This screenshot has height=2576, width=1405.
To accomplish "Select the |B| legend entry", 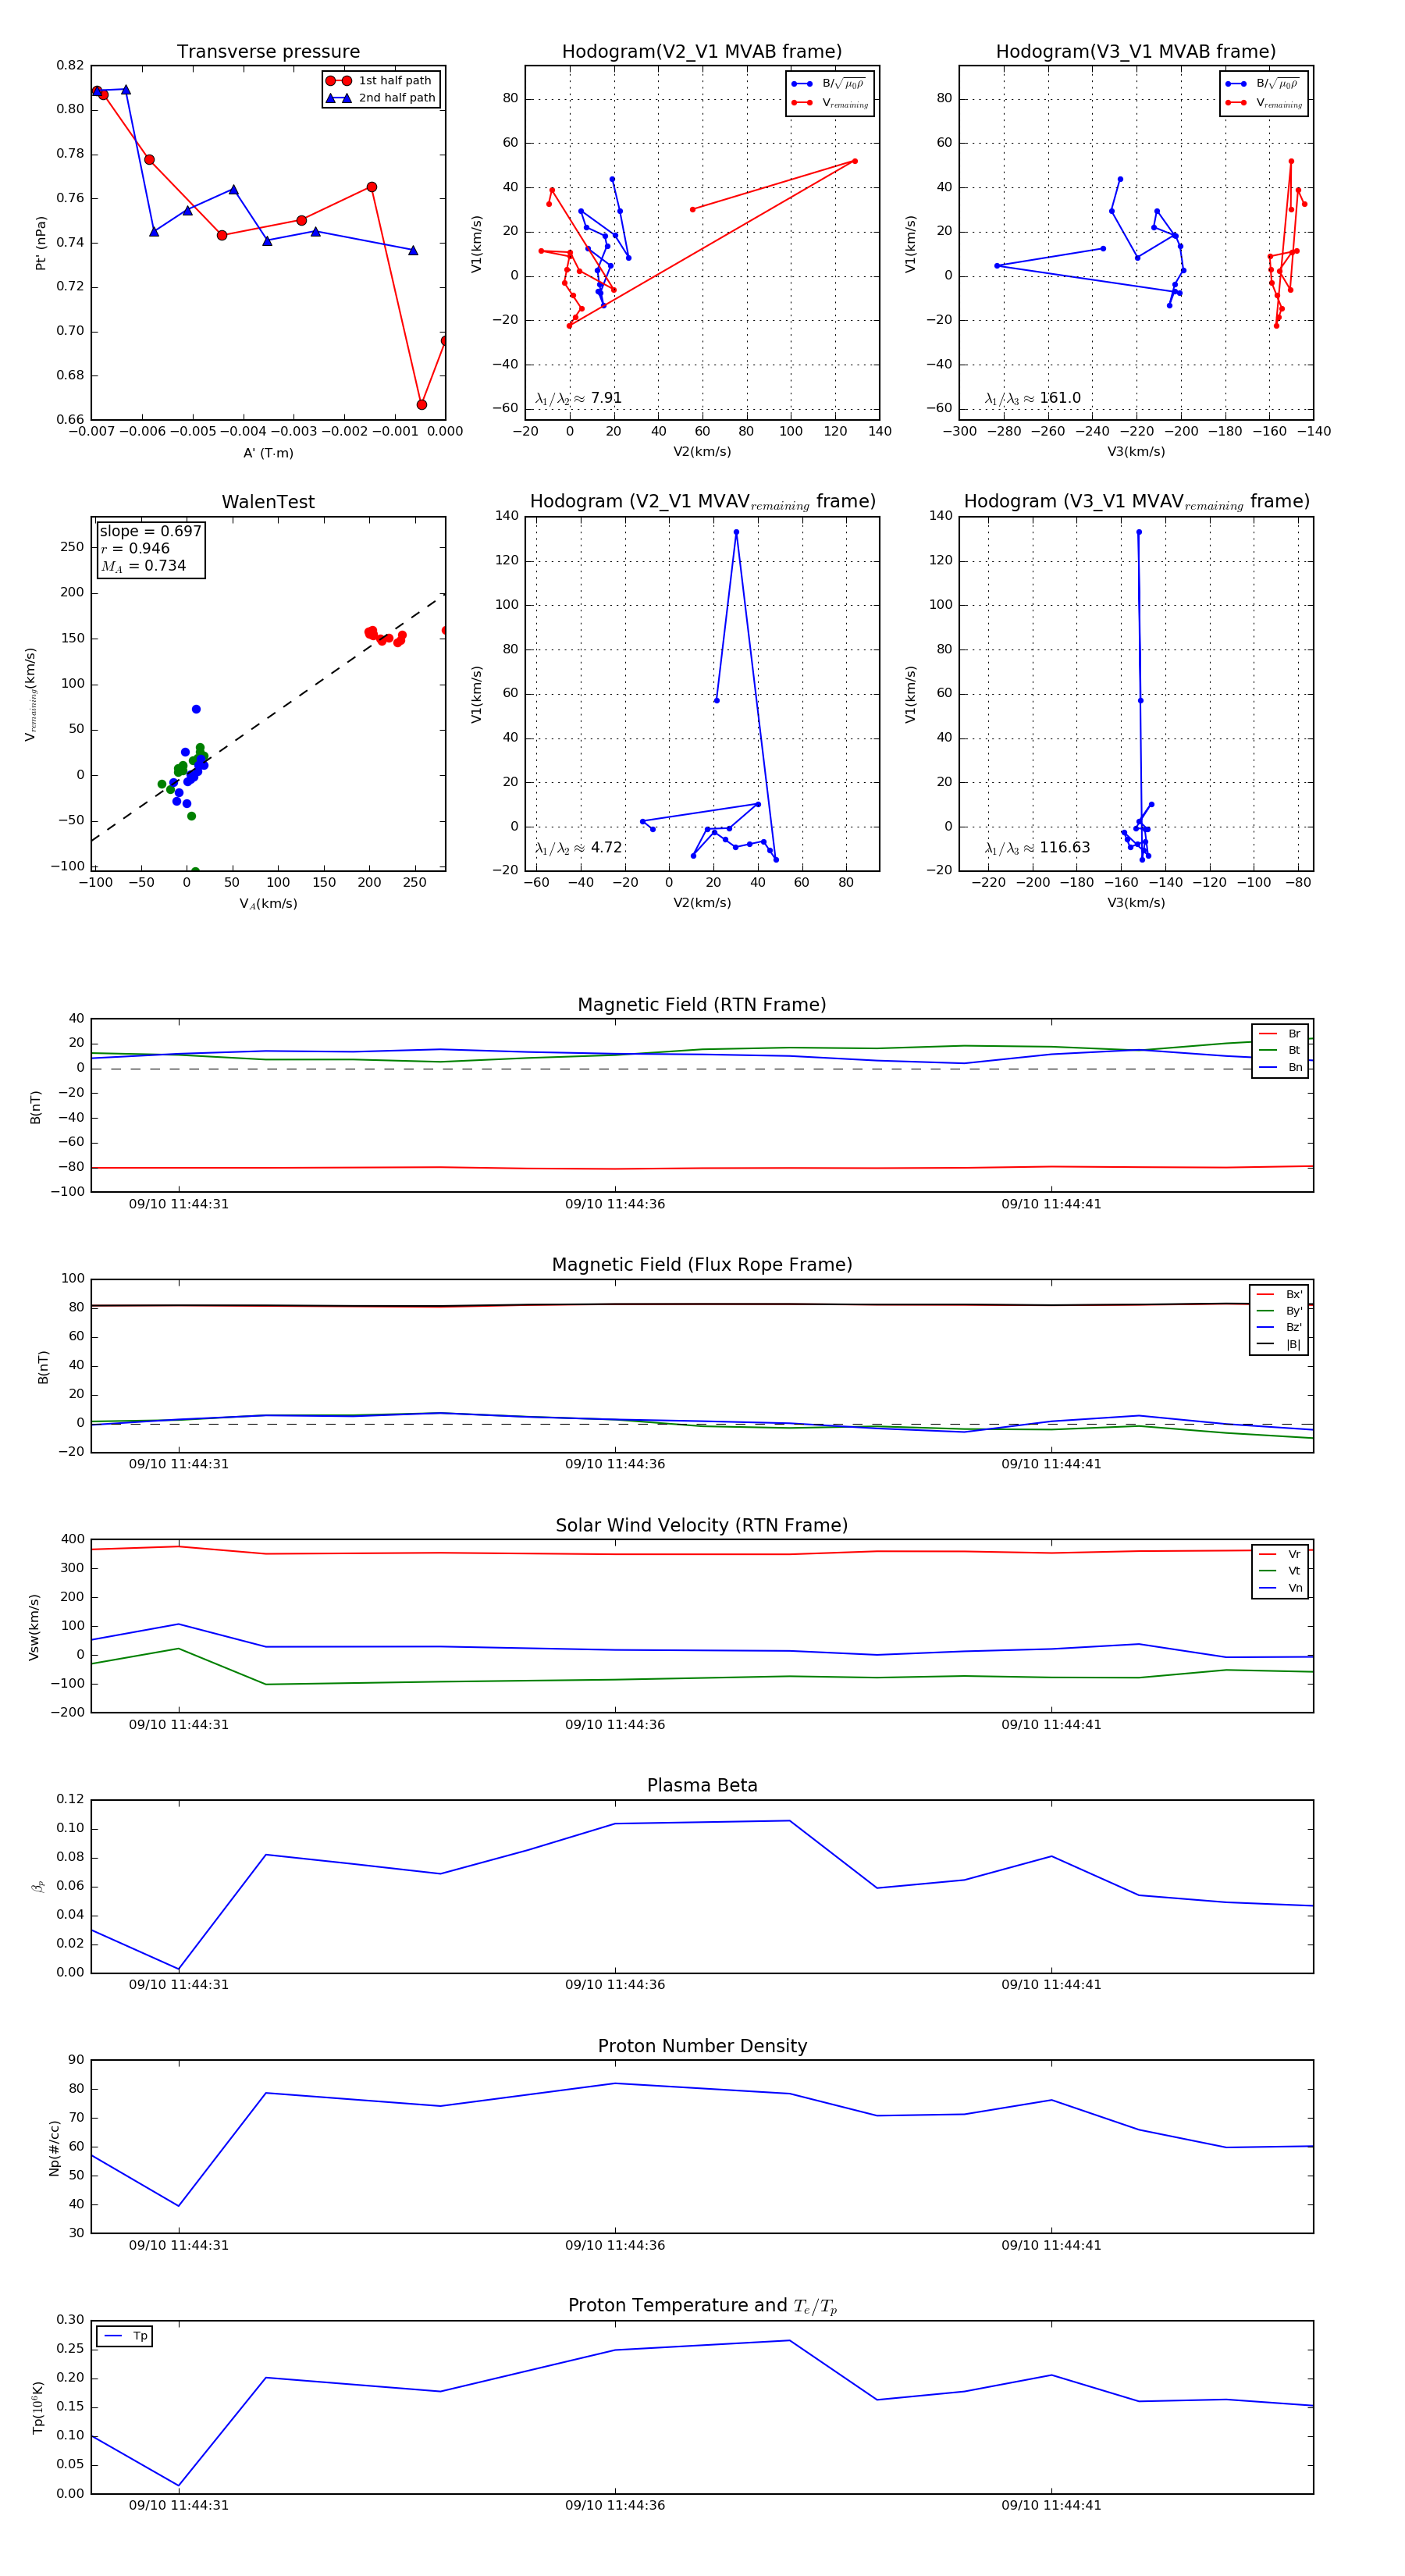I will click(1279, 1345).
